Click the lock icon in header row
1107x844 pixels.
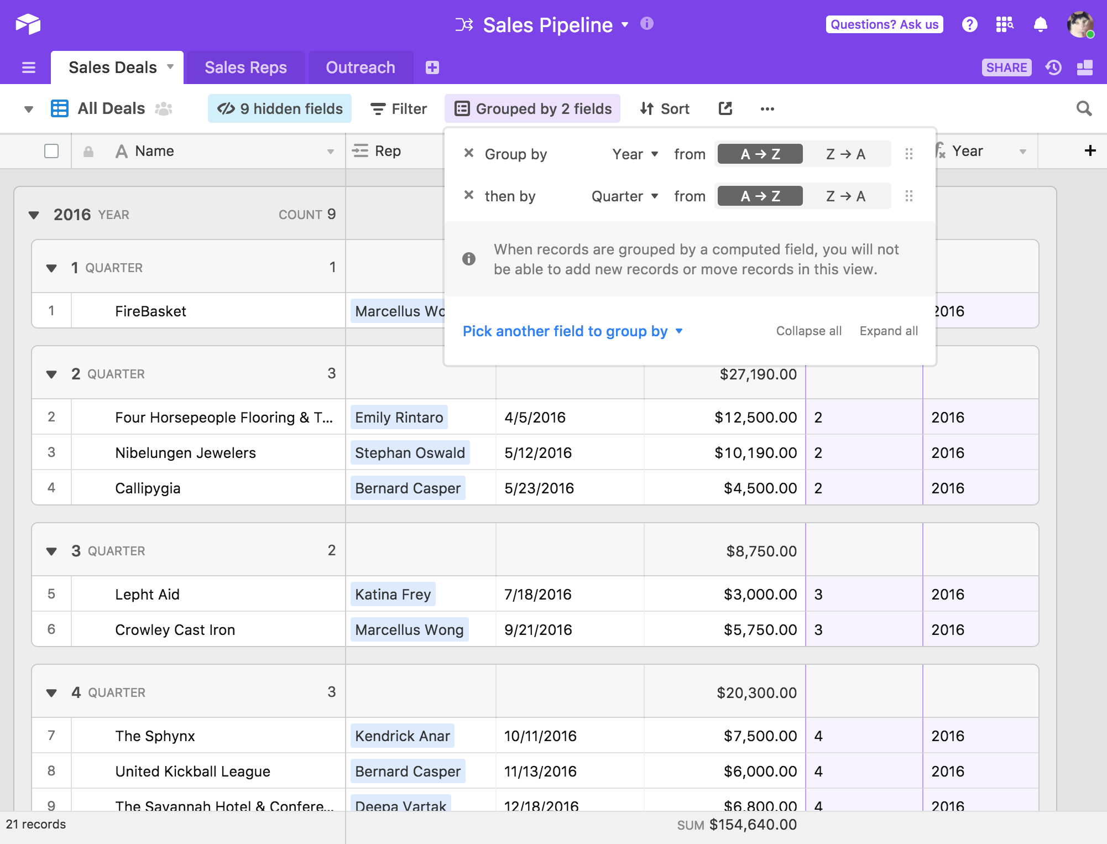click(x=88, y=152)
